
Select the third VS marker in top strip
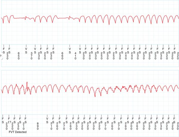70,50
